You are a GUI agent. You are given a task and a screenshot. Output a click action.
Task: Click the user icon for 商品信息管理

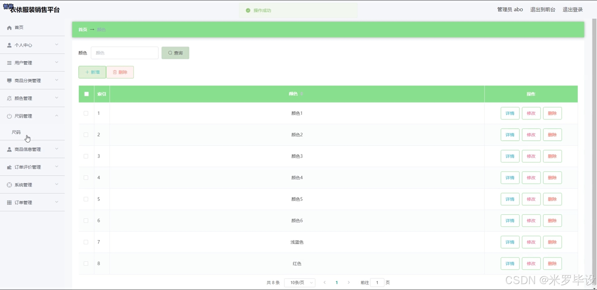tap(9, 149)
